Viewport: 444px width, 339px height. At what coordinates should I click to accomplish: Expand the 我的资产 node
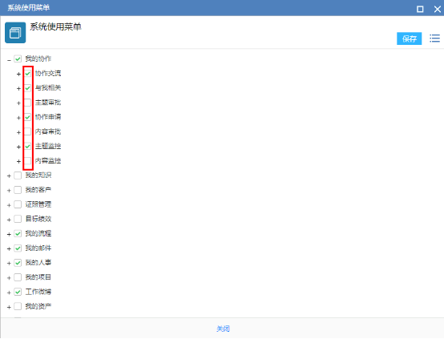(x=9, y=307)
